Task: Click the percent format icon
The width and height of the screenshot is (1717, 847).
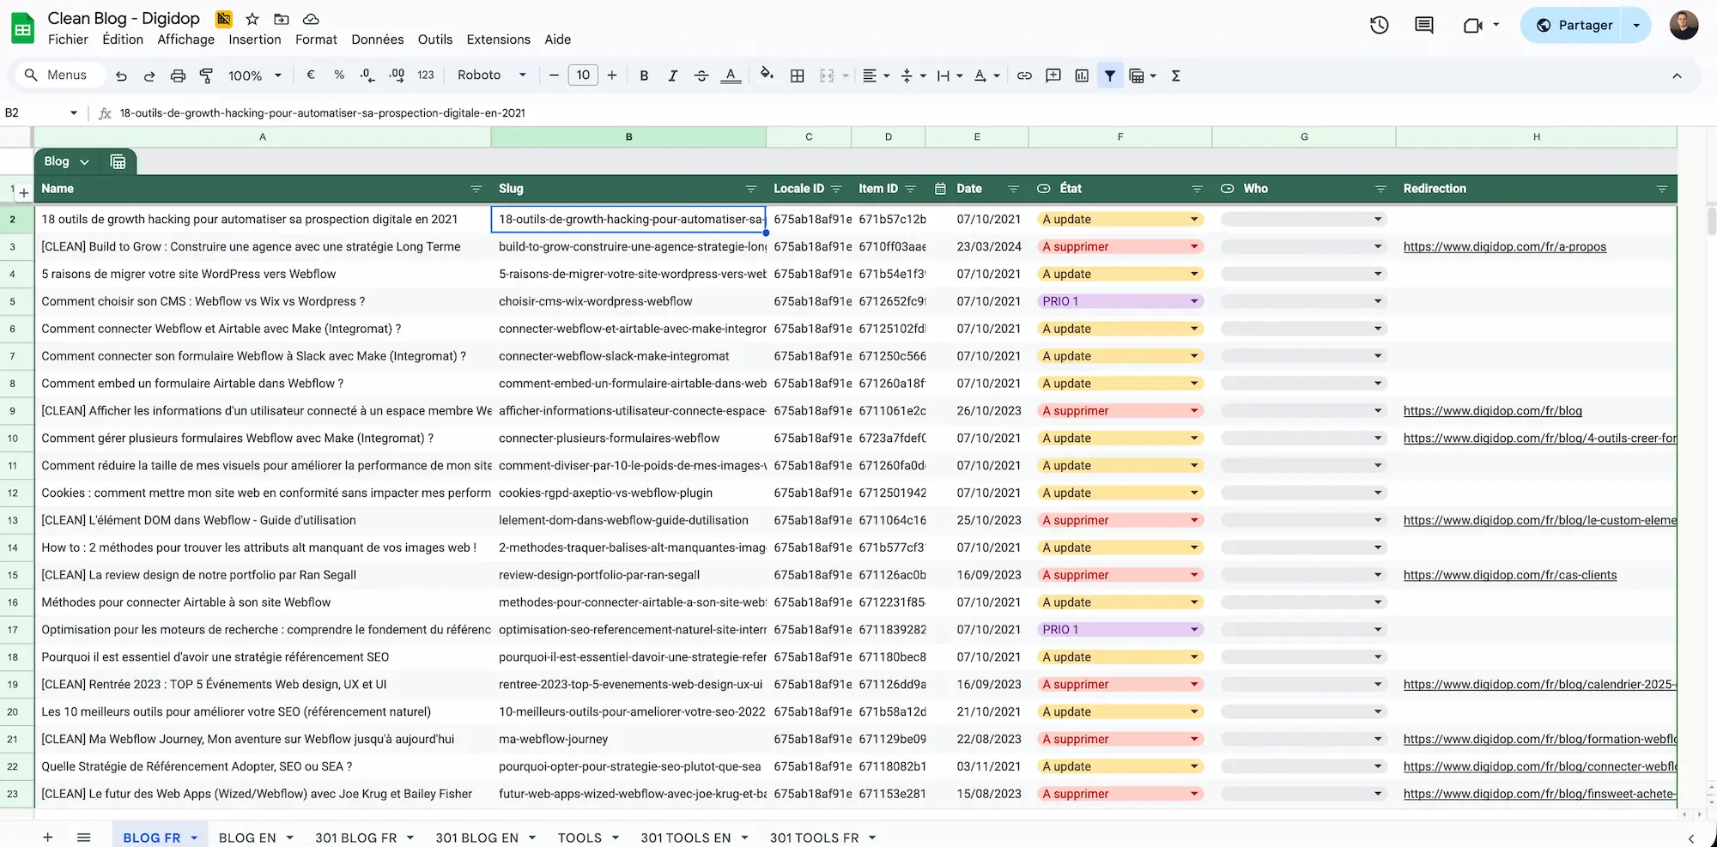Action: [339, 75]
